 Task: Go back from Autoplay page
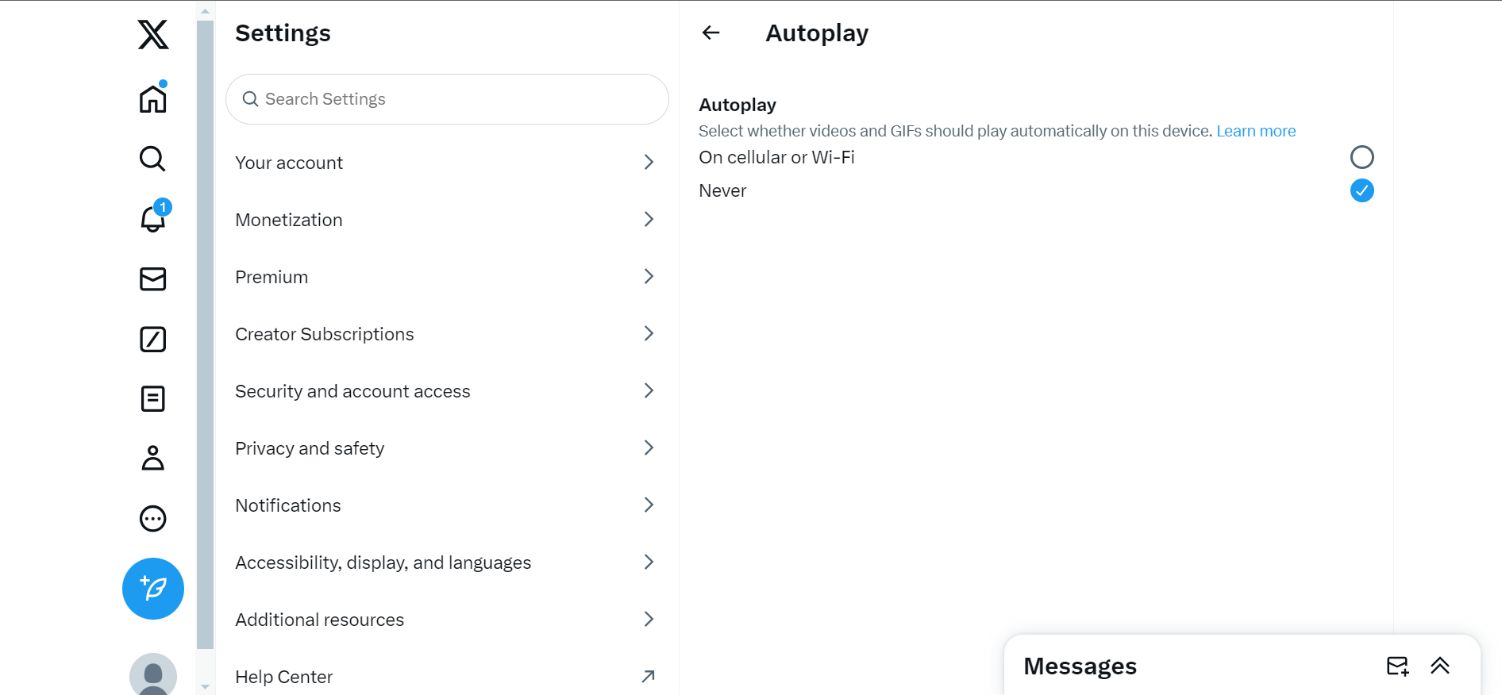coord(711,33)
